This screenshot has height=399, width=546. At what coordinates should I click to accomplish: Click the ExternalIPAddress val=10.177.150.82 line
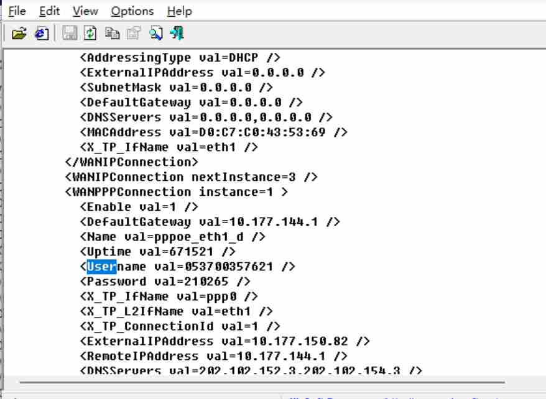[x=224, y=342]
